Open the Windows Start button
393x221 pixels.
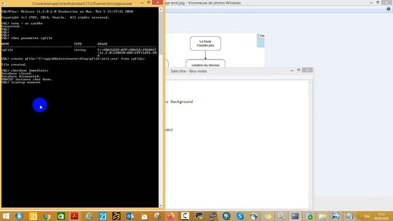coord(6,216)
